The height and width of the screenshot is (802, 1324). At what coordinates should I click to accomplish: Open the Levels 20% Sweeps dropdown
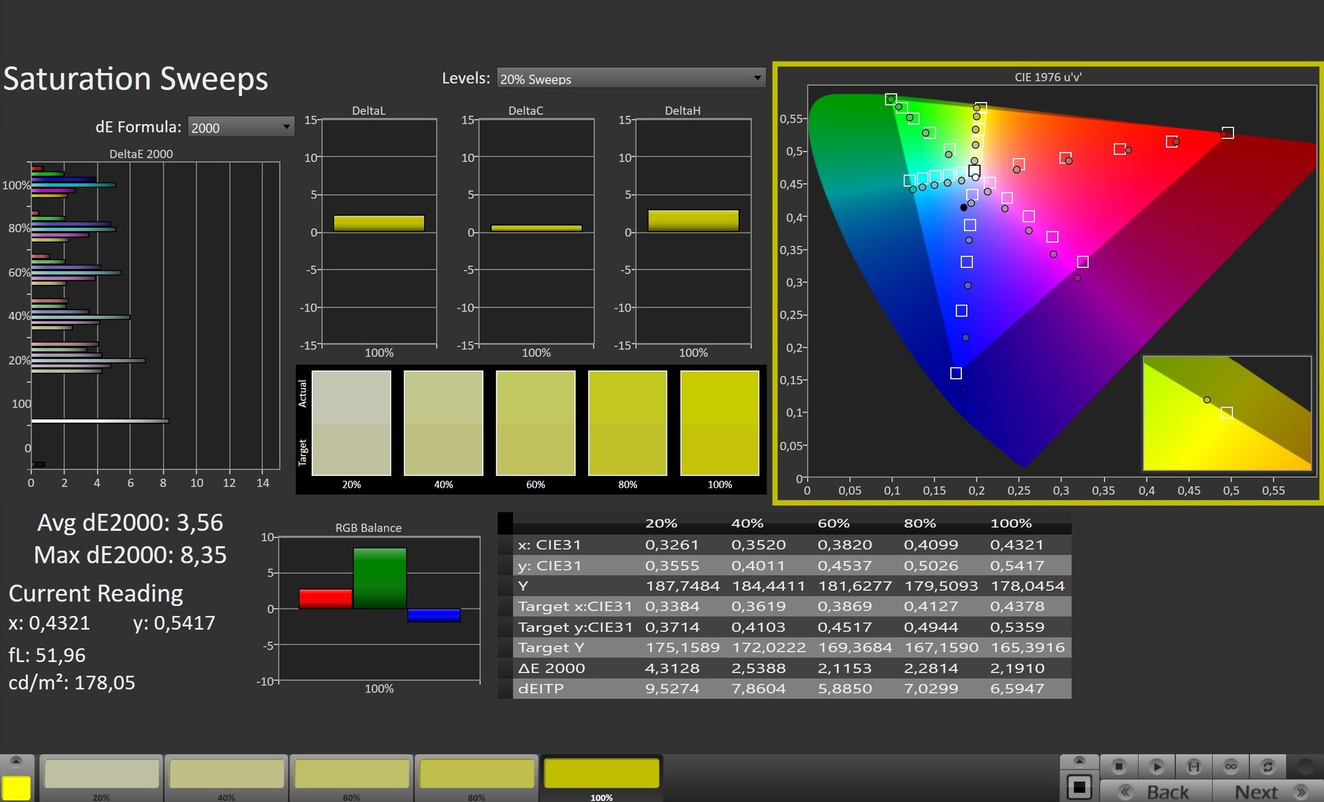(631, 79)
